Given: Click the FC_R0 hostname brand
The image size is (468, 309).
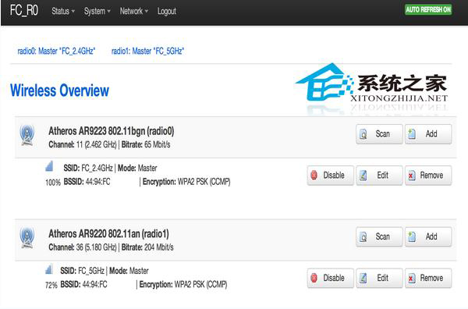Looking at the screenshot, I should pyautogui.click(x=24, y=11).
